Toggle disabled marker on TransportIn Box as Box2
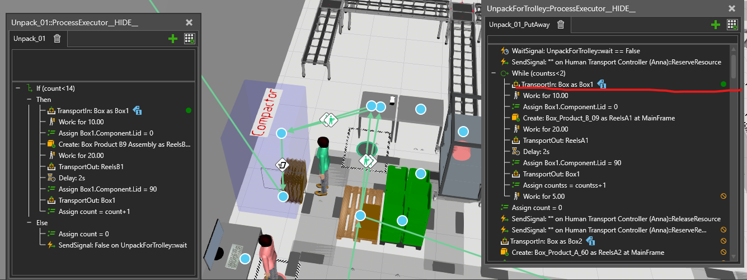This screenshot has height=280, width=747. [x=723, y=241]
